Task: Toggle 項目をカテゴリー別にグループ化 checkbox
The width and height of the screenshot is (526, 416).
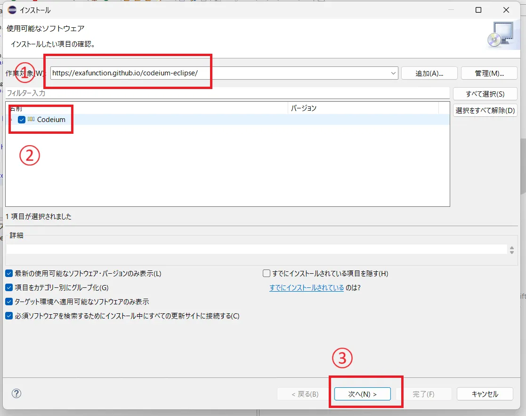Action: [x=9, y=287]
